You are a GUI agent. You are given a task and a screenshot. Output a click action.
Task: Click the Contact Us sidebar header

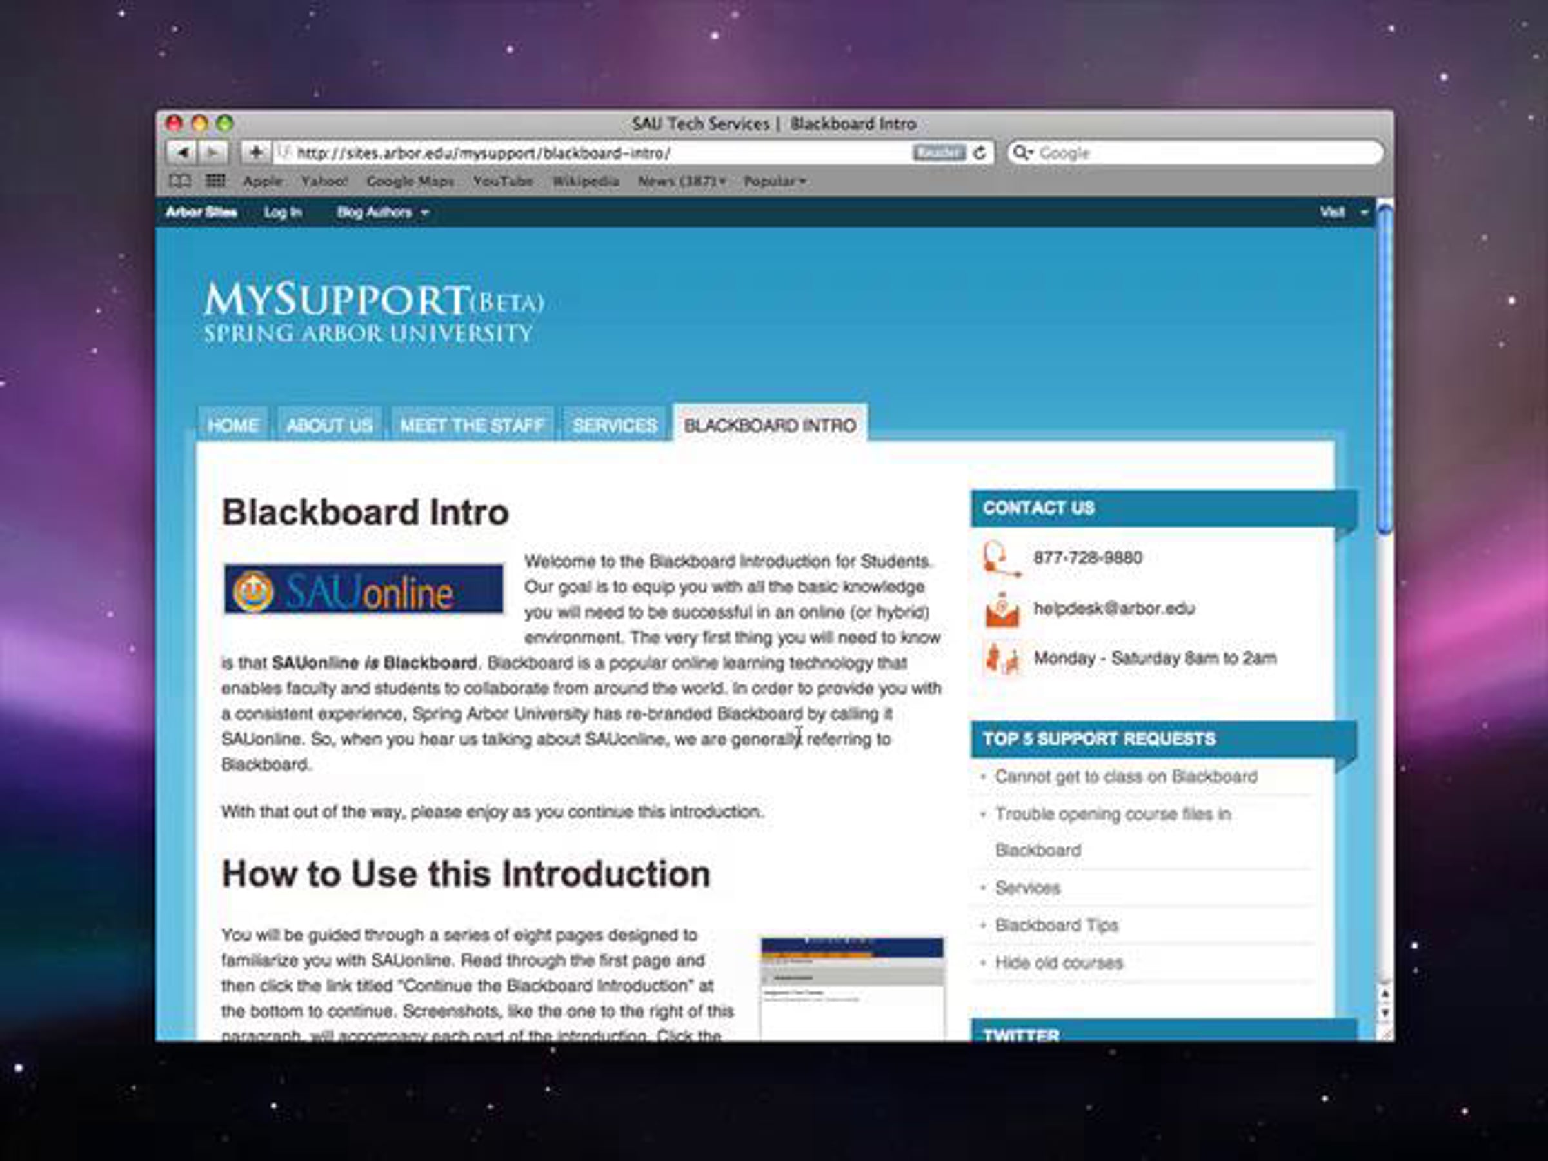(1163, 508)
